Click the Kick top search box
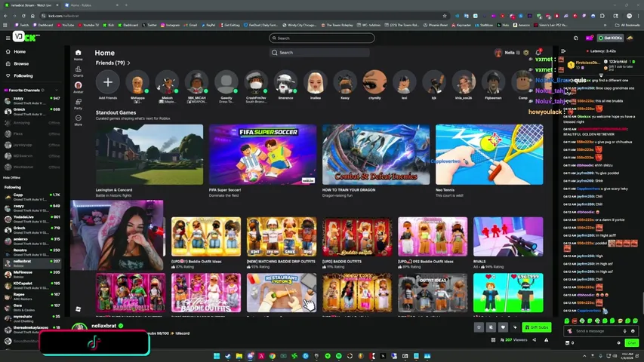The height and width of the screenshot is (362, 644). (322, 38)
